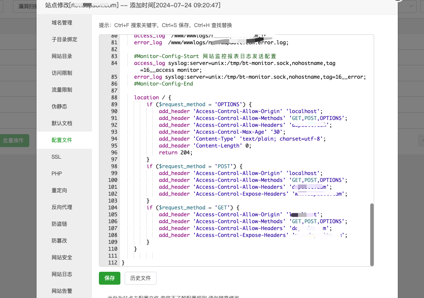This screenshot has height=298, width=424.
Task: Select the 防篡改 menu item
Action: pos(59,241)
